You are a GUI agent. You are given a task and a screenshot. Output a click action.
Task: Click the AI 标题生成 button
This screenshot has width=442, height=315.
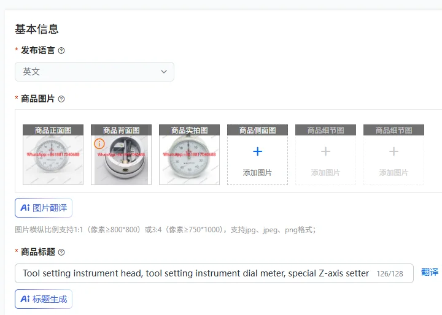(44, 299)
